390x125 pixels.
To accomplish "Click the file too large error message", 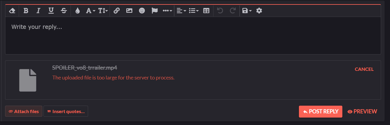I will click(113, 78).
